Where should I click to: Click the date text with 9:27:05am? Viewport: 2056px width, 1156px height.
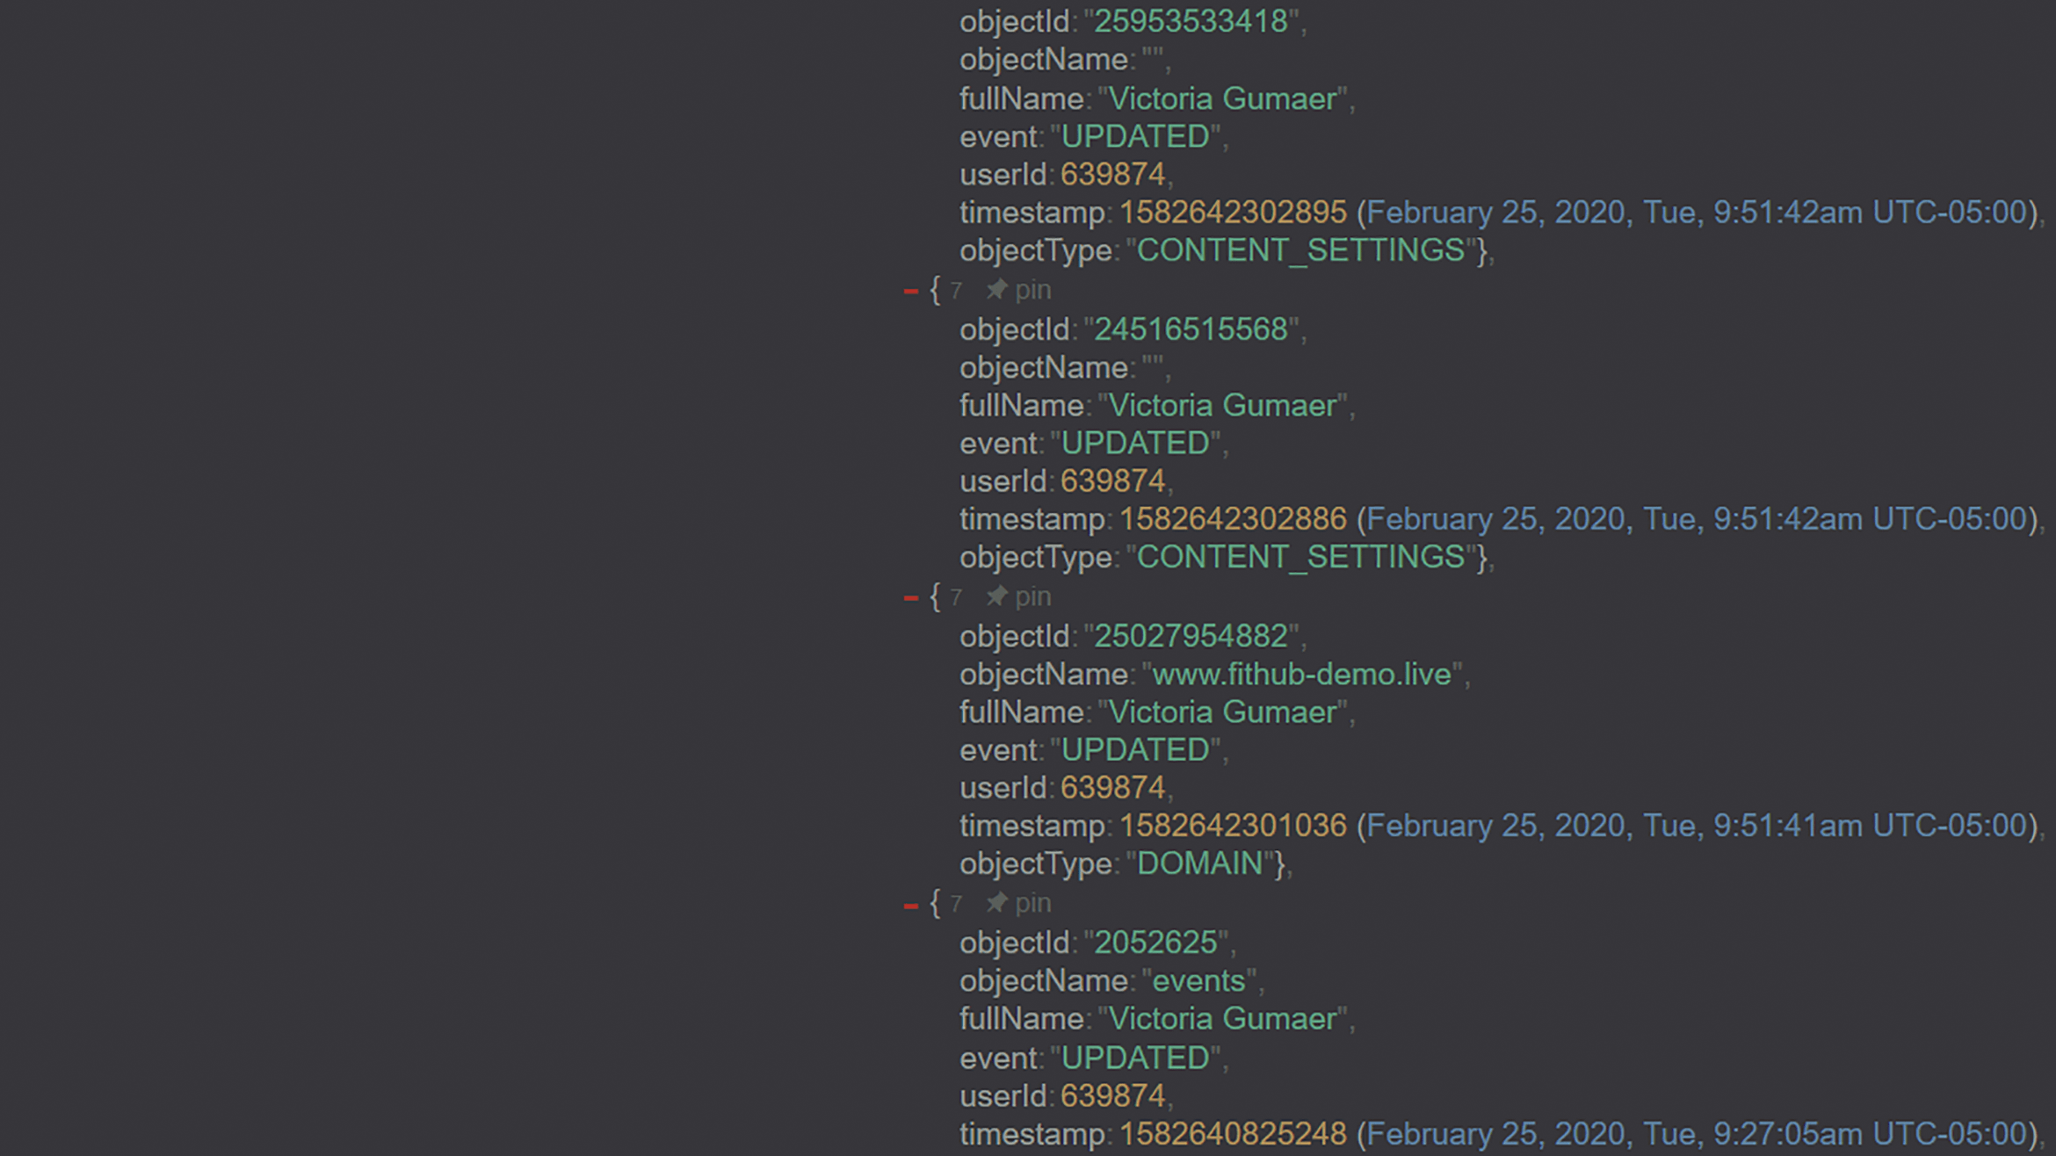pyautogui.click(x=1697, y=1134)
